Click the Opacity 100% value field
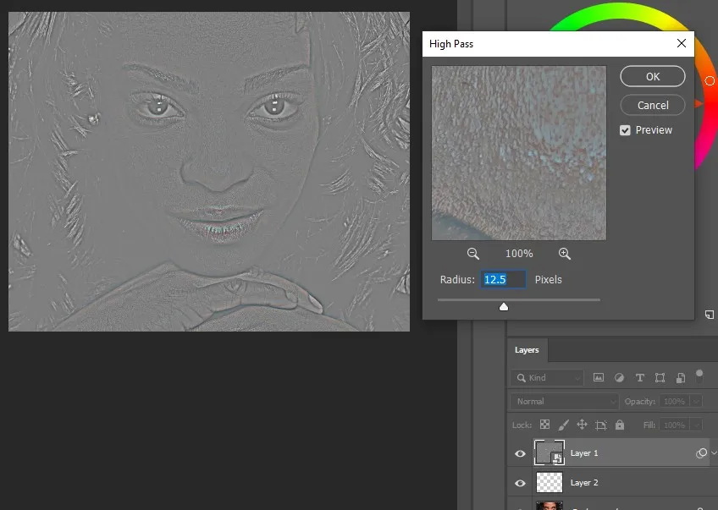718x510 pixels. tap(674, 402)
